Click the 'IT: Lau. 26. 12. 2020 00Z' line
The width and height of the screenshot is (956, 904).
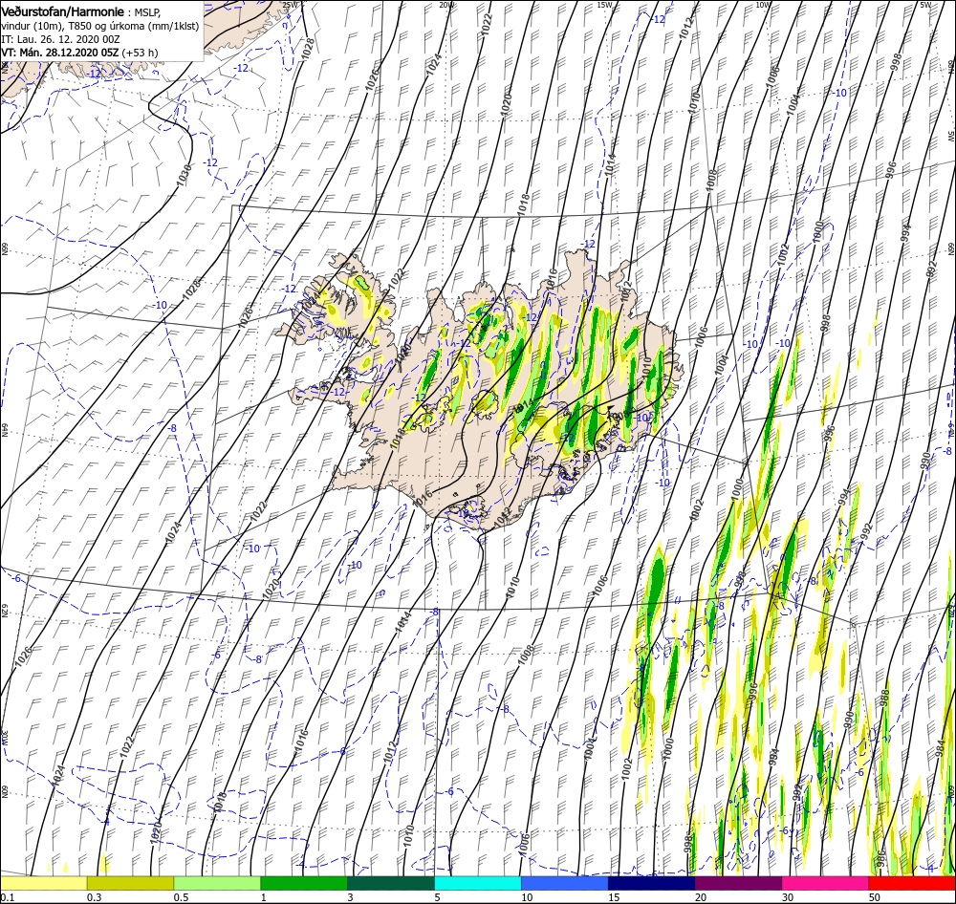pyautogui.click(x=60, y=39)
